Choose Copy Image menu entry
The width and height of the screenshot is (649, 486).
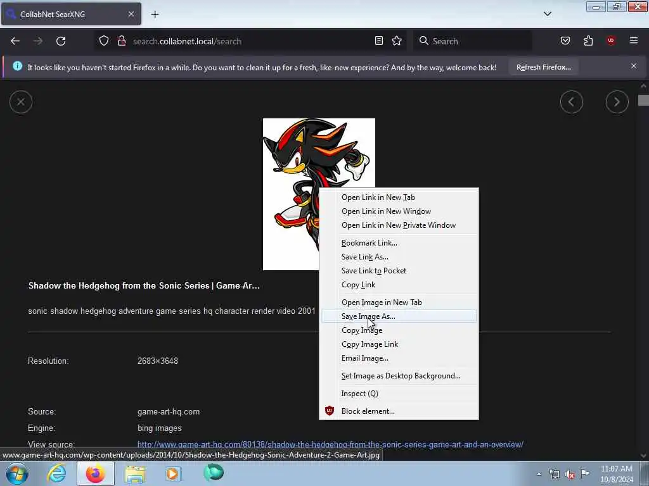click(x=399, y=330)
